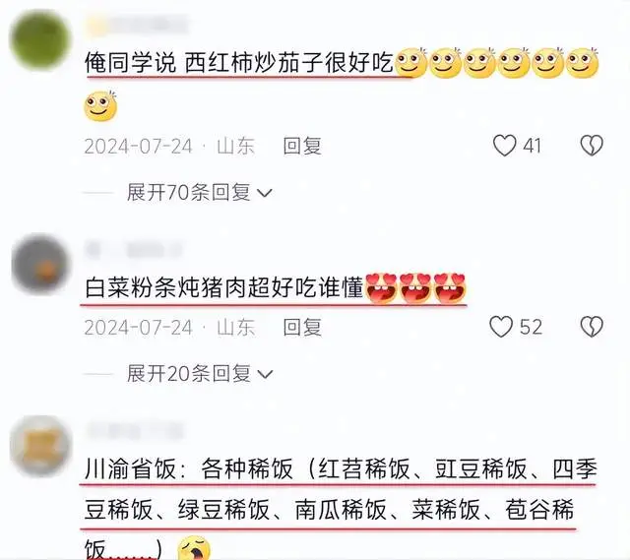Open the gray avatar of second commenter
The width and height of the screenshot is (630, 560).
click(x=39, y=264)
